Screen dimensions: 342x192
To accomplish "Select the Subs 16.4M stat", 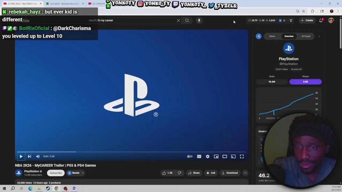I will tap(272, 82).
